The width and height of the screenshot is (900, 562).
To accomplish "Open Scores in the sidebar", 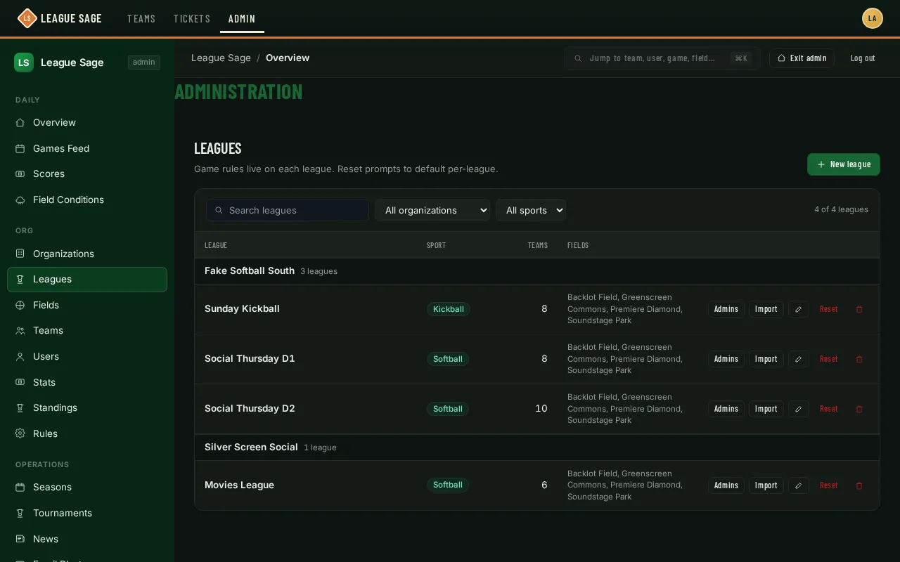I will pos(87,174).
